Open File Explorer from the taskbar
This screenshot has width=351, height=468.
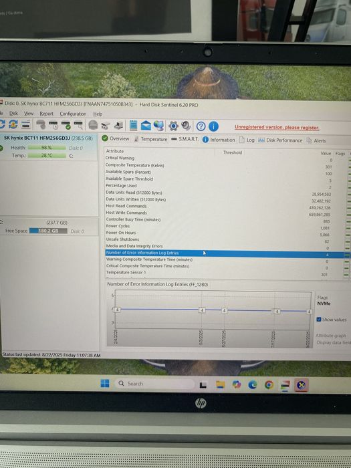220,384
